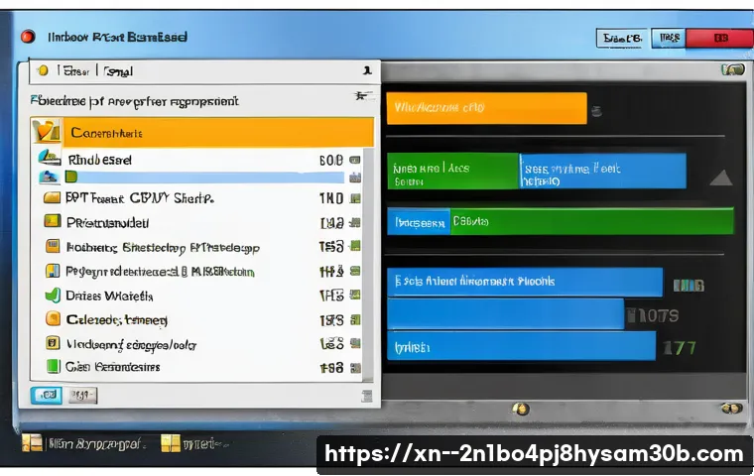Click the long green bar in the chart
Image resolution: width=754 pixels, height=476 pixels.
pyautogui.click(x=592, y=221)
